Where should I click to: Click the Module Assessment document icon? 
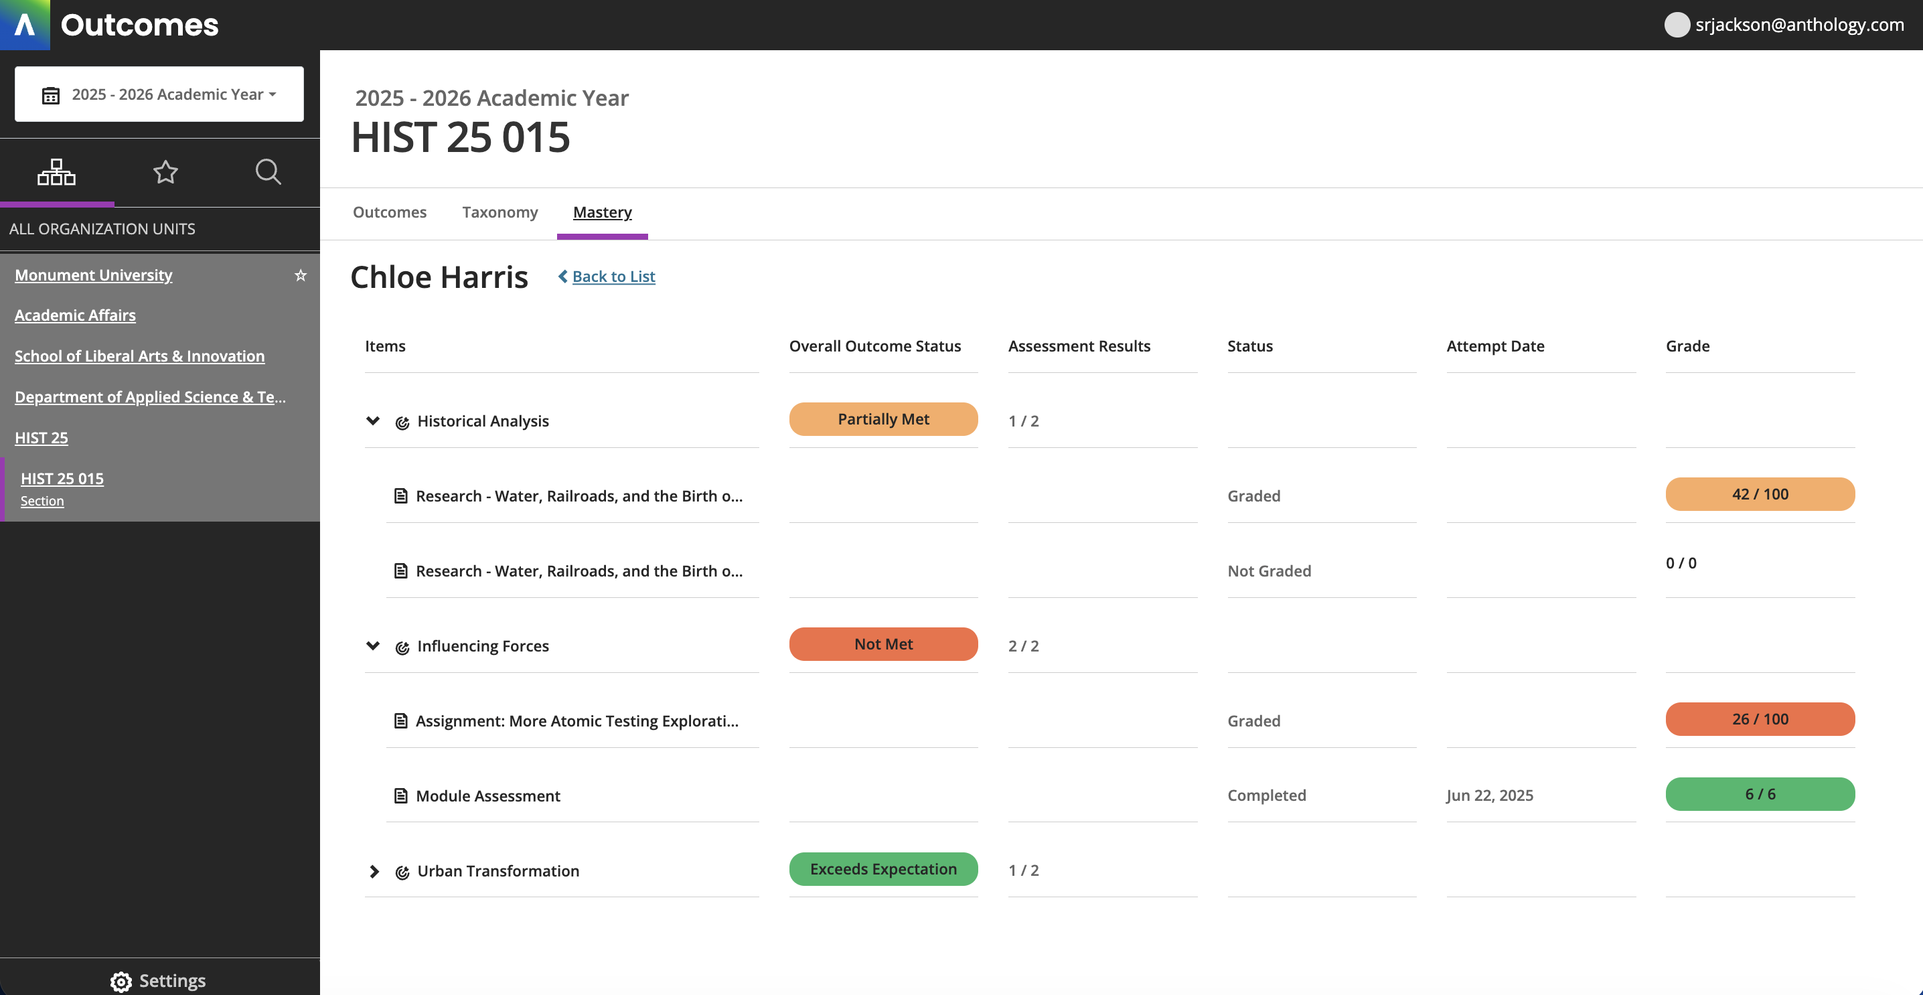401,795
